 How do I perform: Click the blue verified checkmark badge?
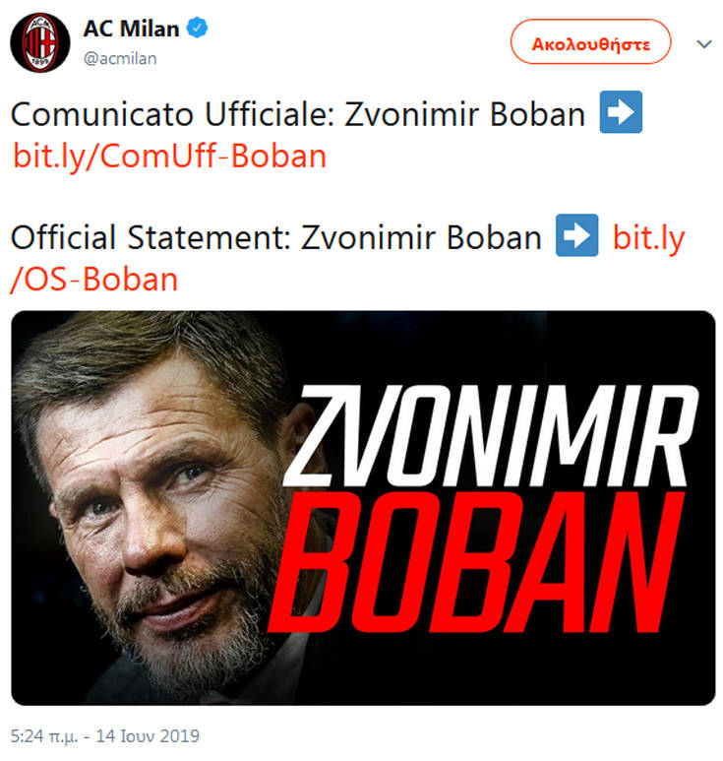click(x=199, y=29)
